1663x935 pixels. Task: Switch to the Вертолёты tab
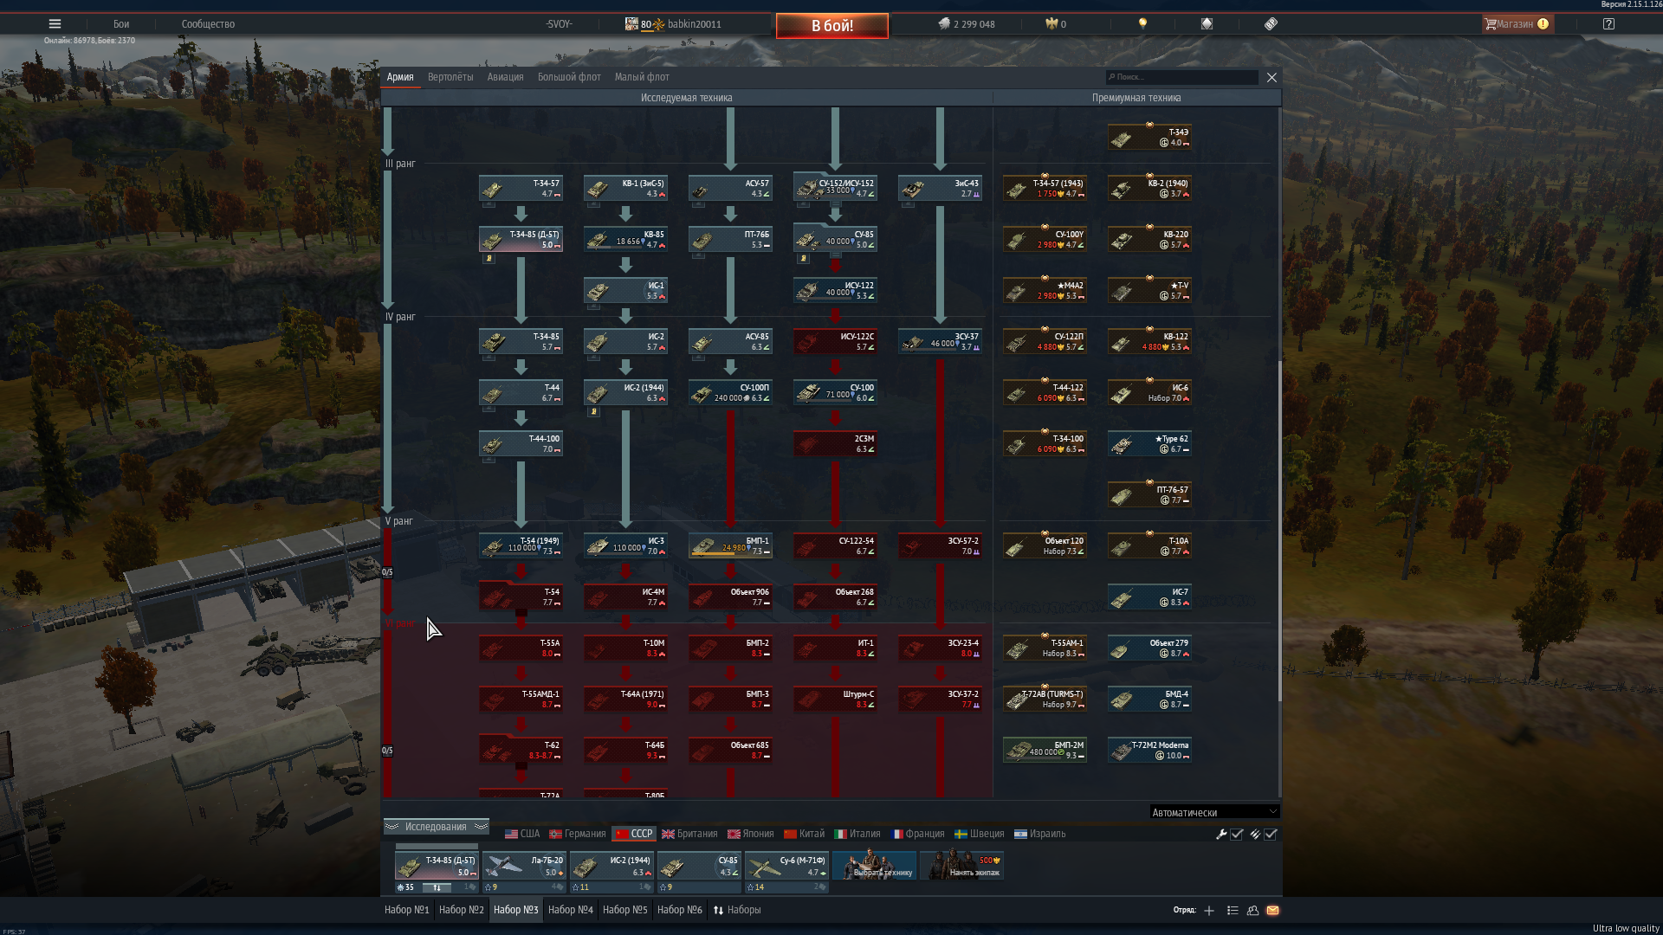coord(450,77)
